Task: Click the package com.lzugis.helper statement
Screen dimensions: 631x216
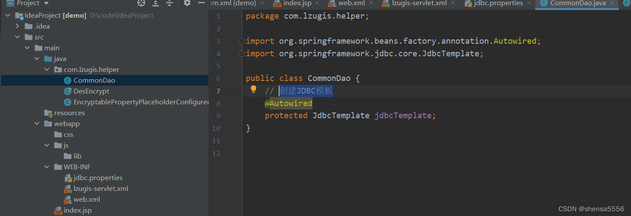Action: pos(307,16)
